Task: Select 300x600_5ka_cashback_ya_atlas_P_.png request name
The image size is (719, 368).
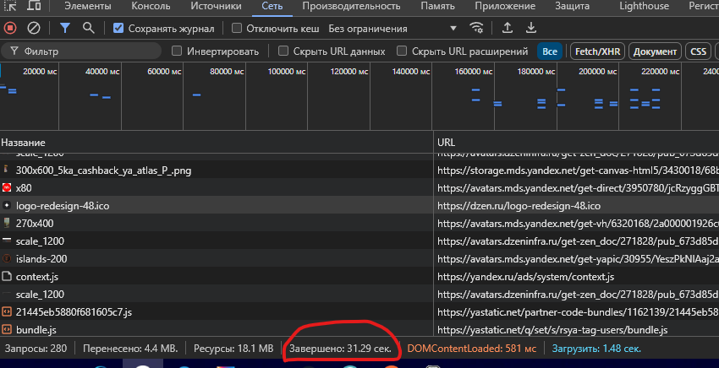Action: coord(104,170)
